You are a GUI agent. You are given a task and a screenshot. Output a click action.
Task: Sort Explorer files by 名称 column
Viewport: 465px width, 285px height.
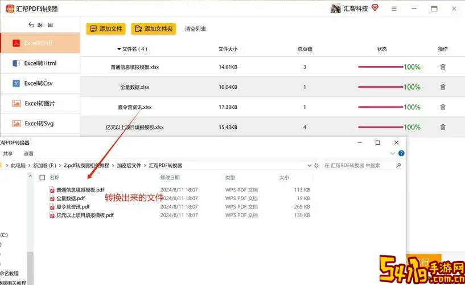[x=54, y=177]
